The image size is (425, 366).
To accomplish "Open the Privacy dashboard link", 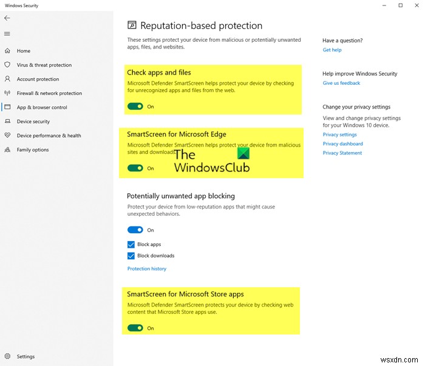I will (x=342, y=144).
